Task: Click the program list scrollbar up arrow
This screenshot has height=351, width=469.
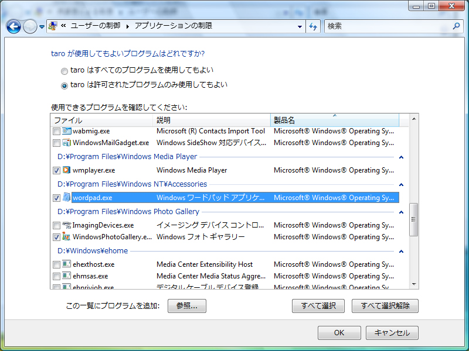Action: point(414,119)
